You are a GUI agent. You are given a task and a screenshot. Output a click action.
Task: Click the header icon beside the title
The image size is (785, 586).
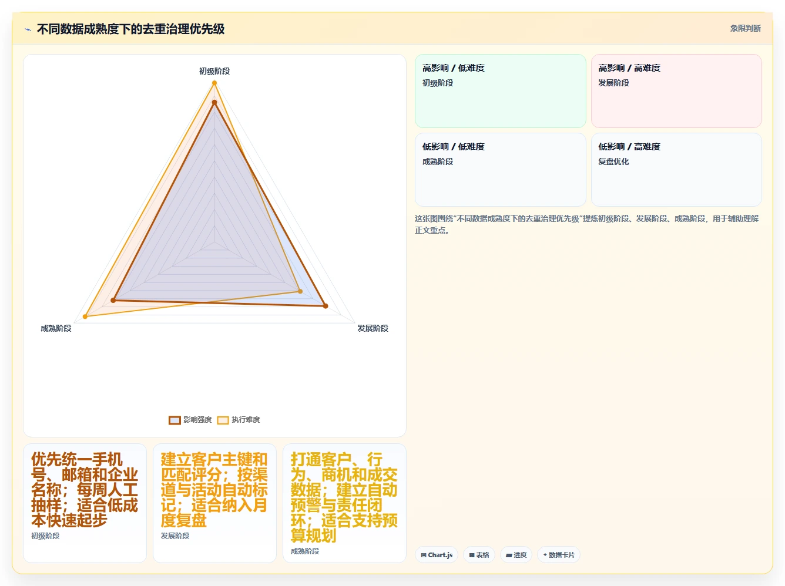[x=28, y=29]
